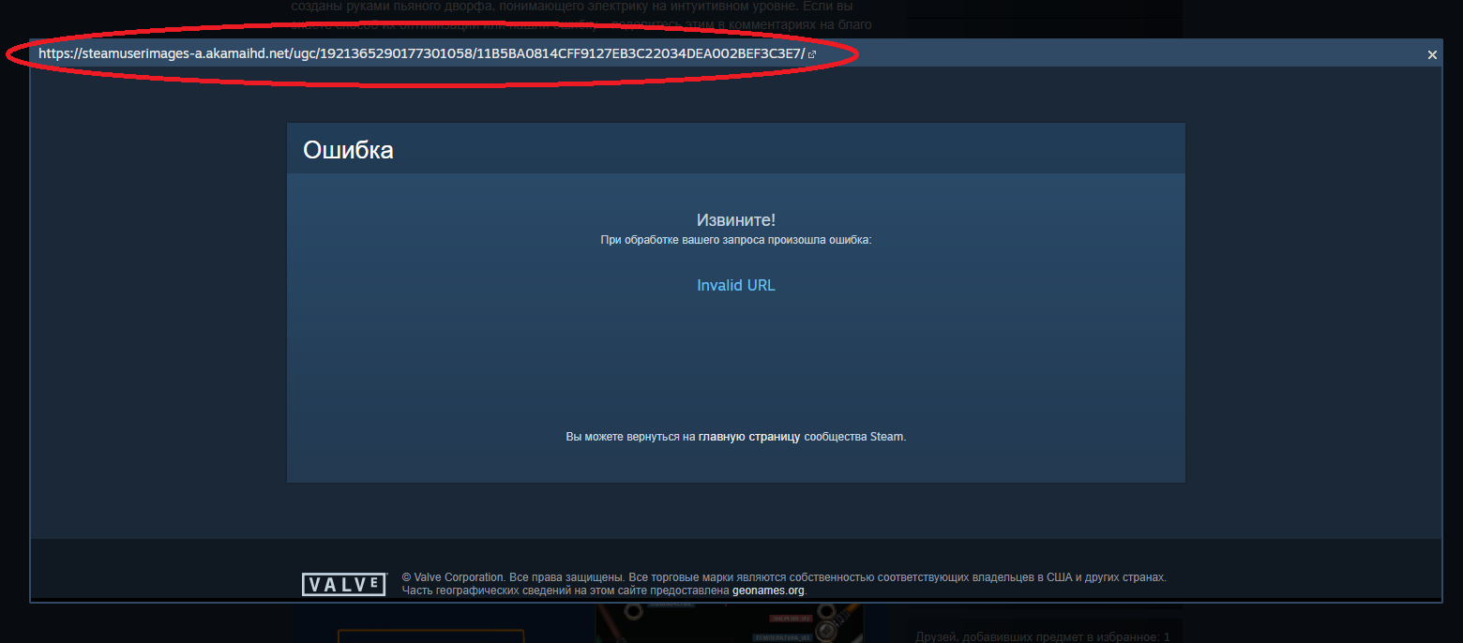
Task: Open the steamuserimages akamaihd URL link
Action: (x=421, y=53)
